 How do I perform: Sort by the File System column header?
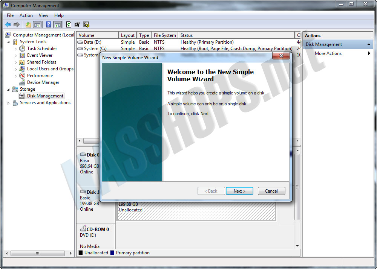(x=165, y=35)
